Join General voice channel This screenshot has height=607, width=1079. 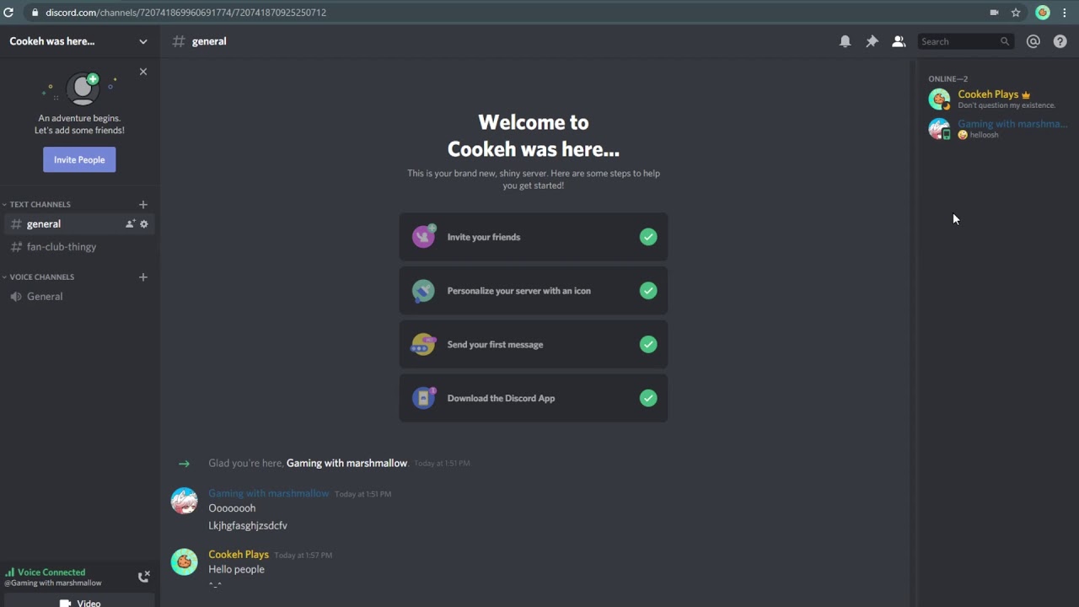coord(79,297)
